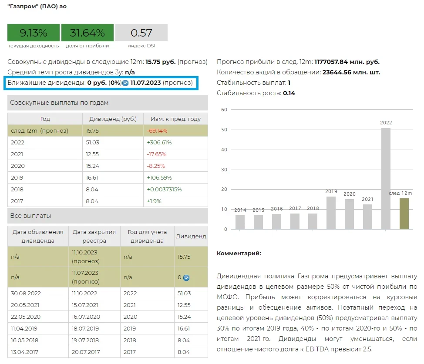Expand the Все выплаты section header
This screenshot has height=364, width=424.
[x=108, y=216]
